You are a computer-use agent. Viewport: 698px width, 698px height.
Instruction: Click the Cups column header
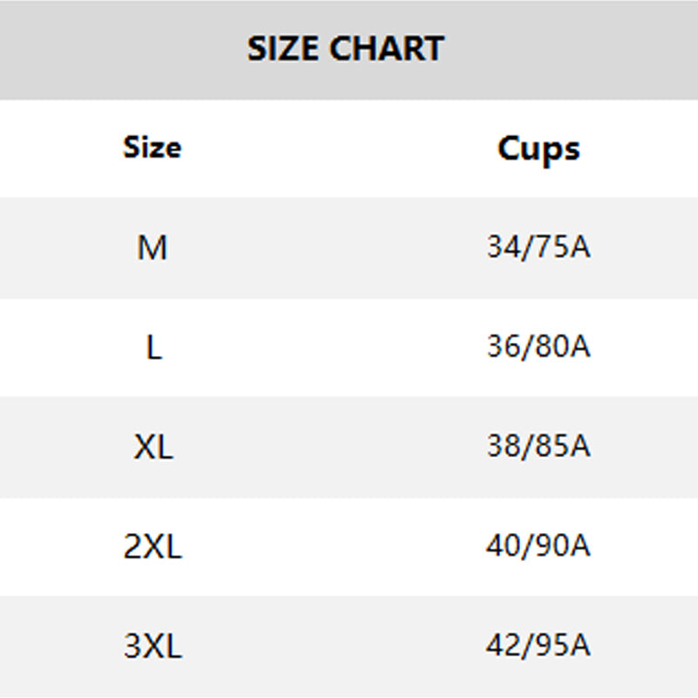coord(538,148)
